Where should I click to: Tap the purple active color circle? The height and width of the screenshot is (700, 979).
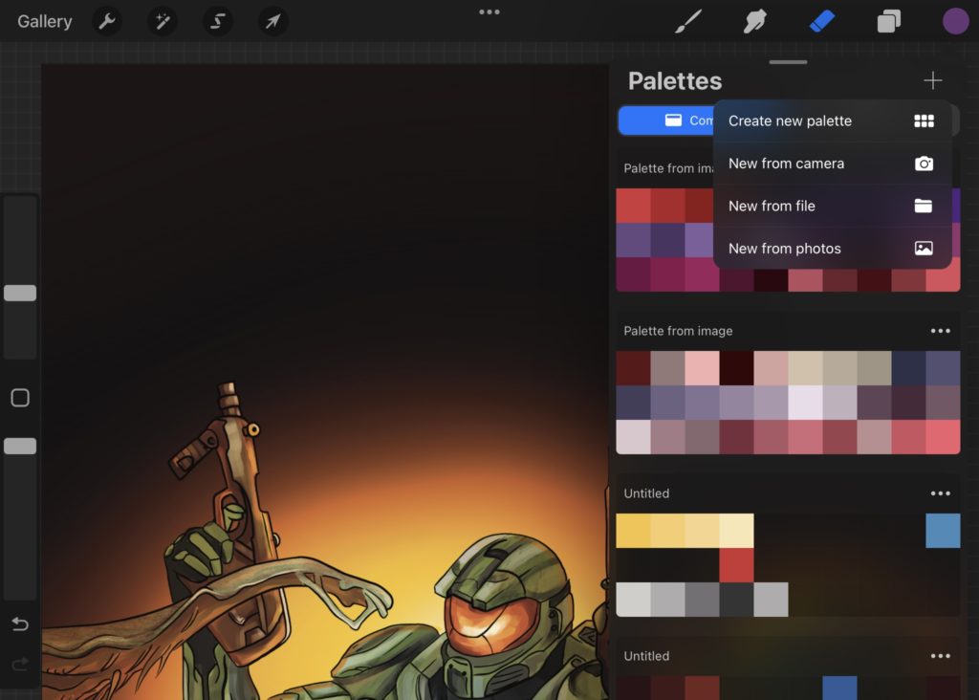click(x=955, y=21)
